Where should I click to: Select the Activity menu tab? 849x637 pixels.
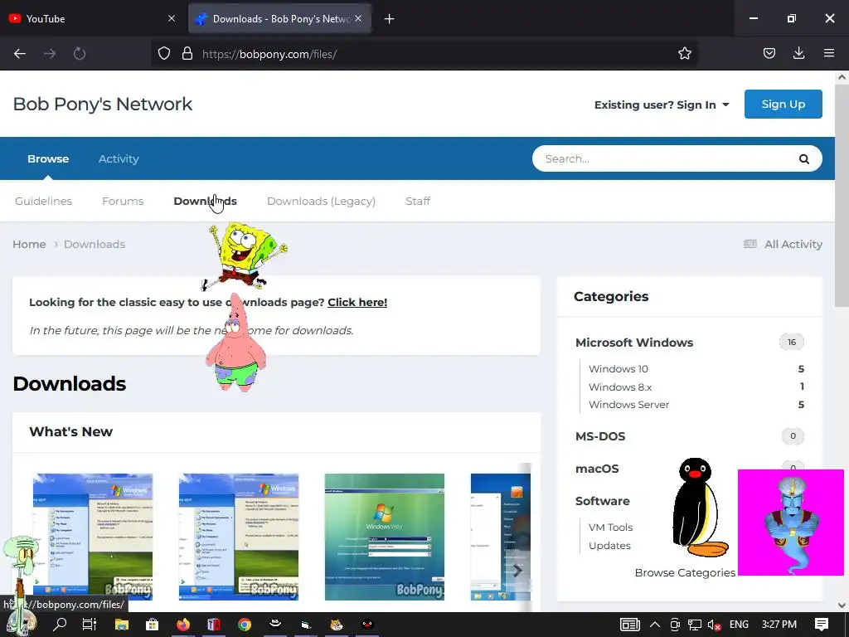point(119,158)
